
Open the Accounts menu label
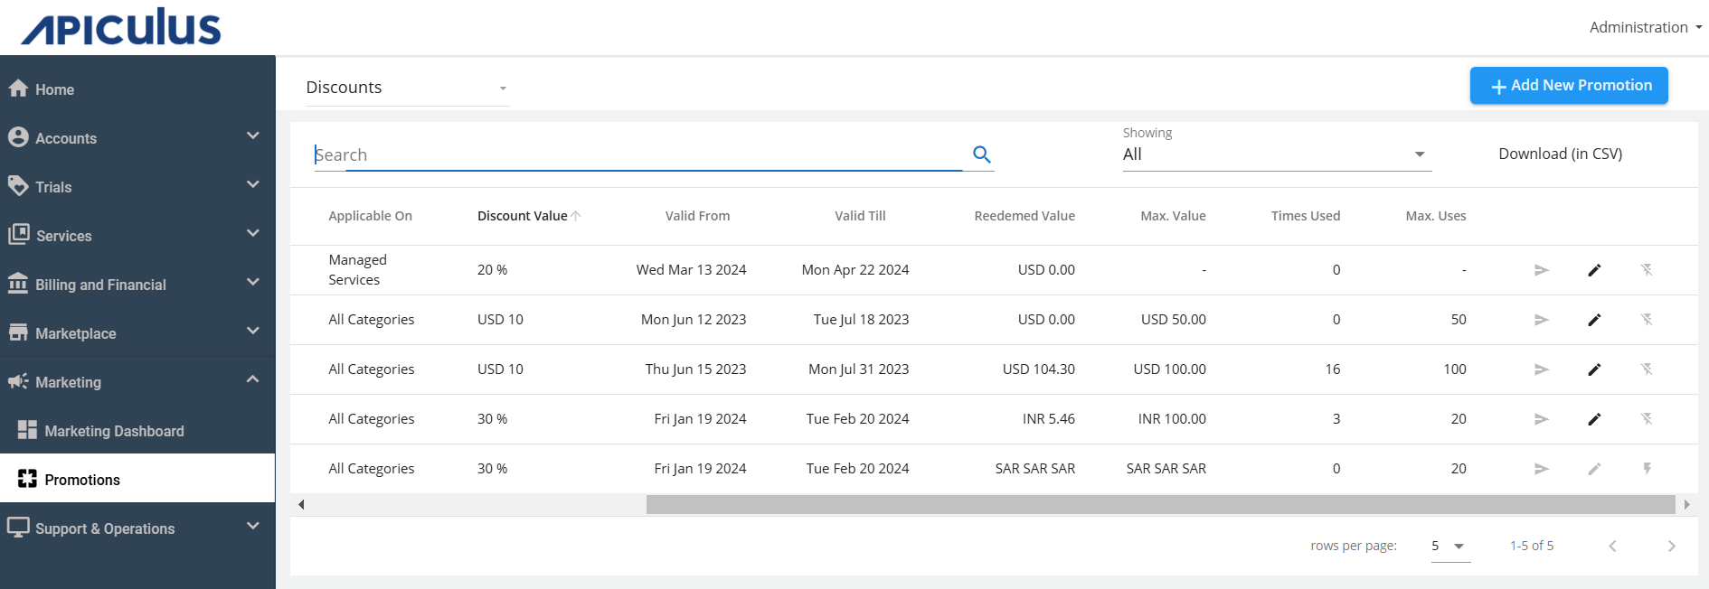[x=66, y=138]
